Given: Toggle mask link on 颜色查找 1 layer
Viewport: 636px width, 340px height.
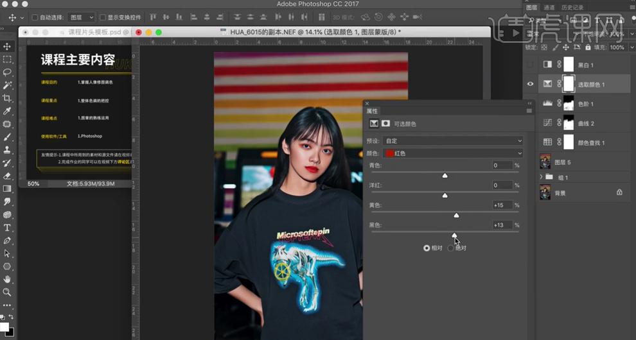Looking at the screenshot, I should point(560,142).
